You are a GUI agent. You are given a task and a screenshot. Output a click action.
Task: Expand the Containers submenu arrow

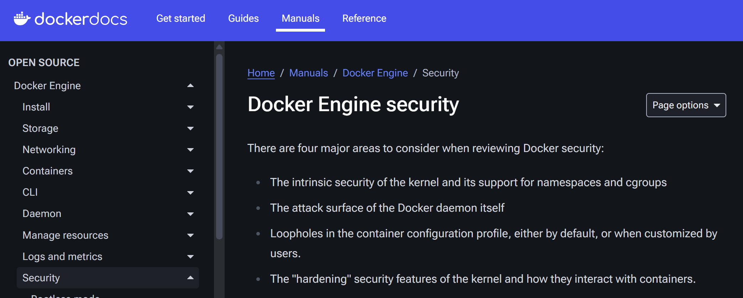point(190,171)
